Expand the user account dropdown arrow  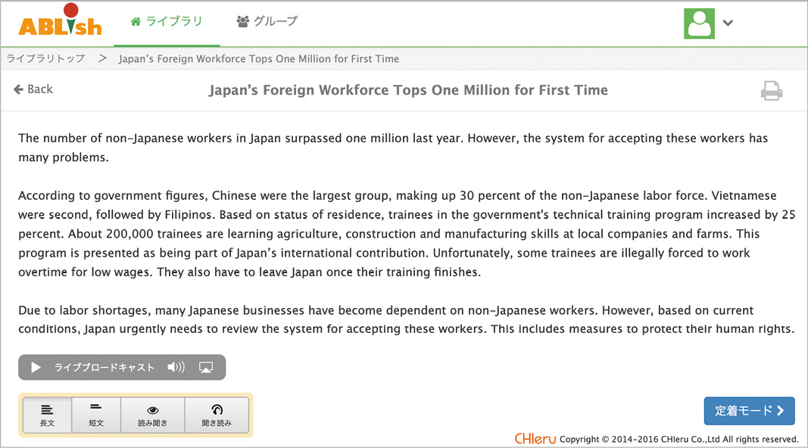(728, 23)
